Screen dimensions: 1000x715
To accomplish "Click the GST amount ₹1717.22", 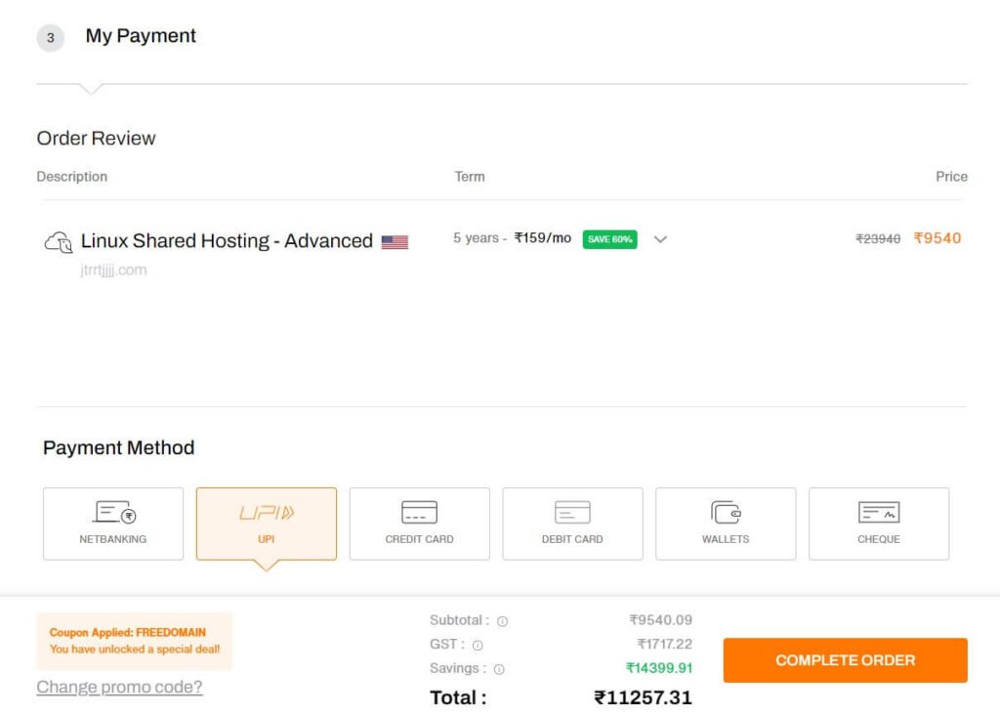I will [664, 644].
